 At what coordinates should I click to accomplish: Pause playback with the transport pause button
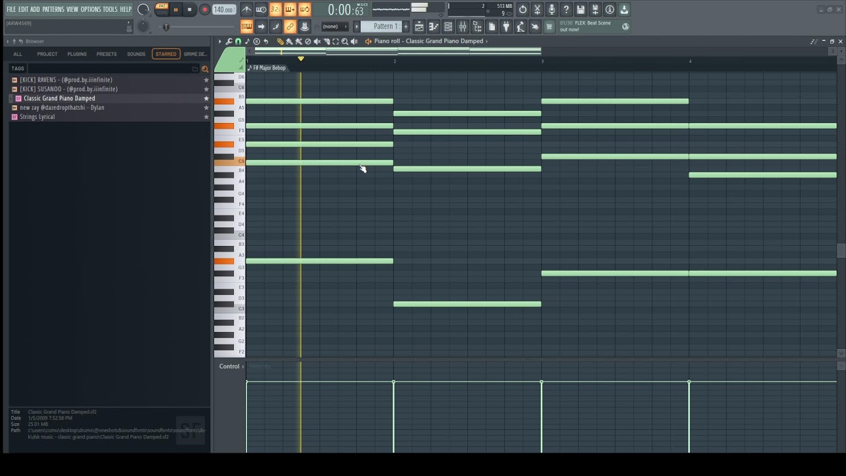click(176, 9)
